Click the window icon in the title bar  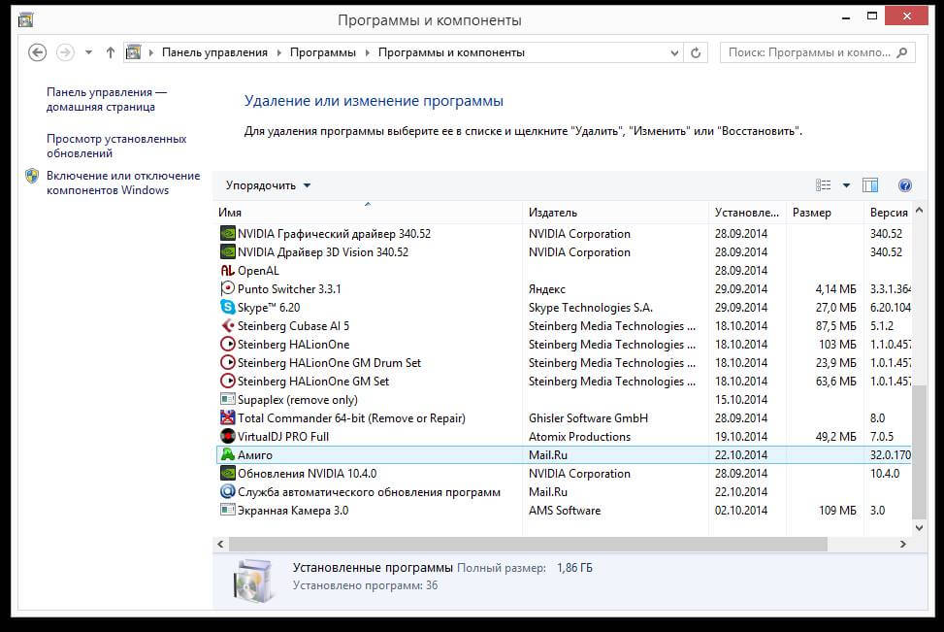[26, 19]
